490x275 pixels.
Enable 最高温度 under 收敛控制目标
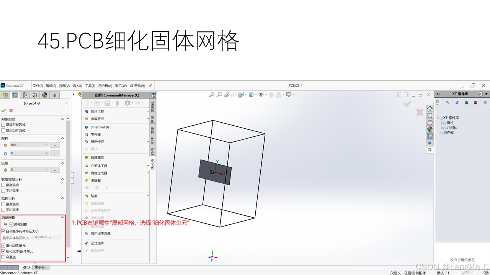[x=3, y=185]
